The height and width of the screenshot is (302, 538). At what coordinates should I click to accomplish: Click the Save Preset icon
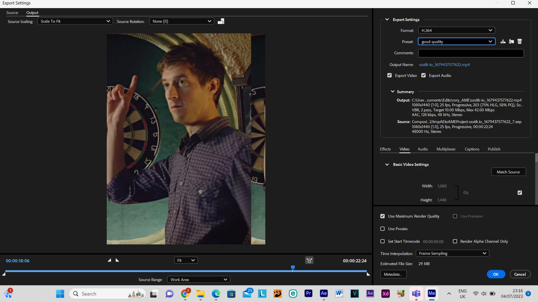(503, 41)
